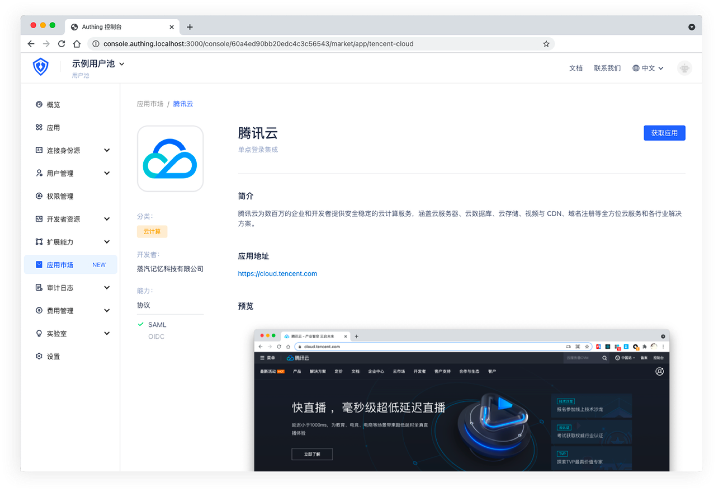Click the globe language icon
The width and height of the screenshot is (717, 491).
point(636,68)
